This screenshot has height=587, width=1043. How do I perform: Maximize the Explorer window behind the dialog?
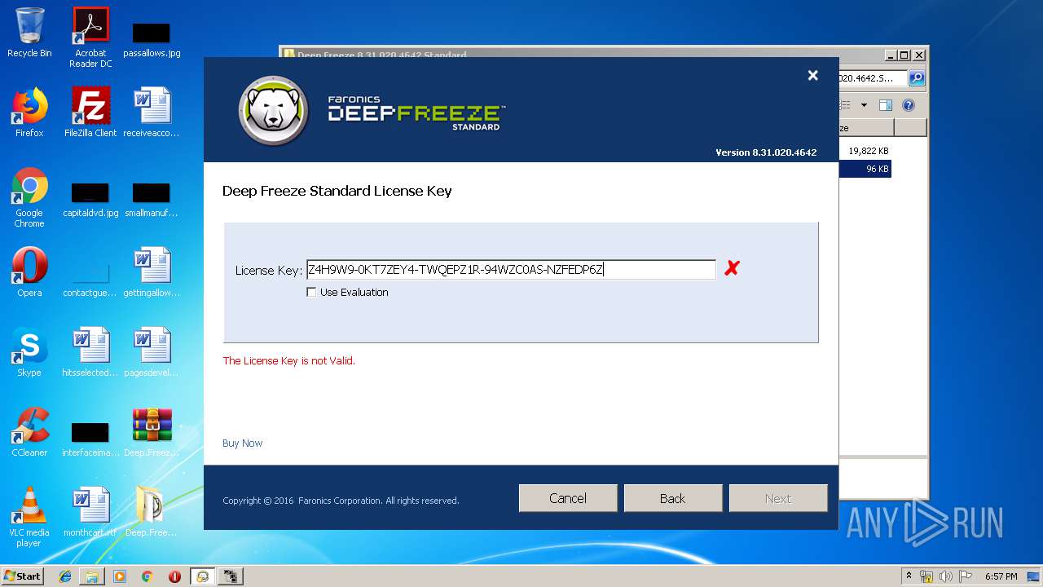[x=904, y=55]
